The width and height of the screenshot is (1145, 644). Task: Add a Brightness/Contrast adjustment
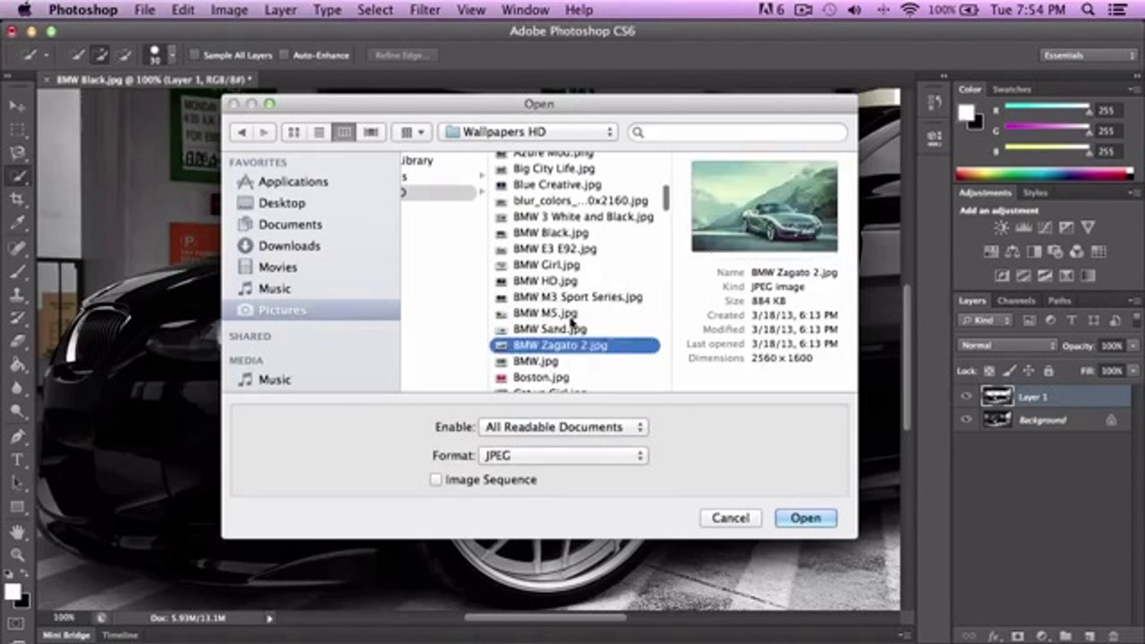point(1001,228)
